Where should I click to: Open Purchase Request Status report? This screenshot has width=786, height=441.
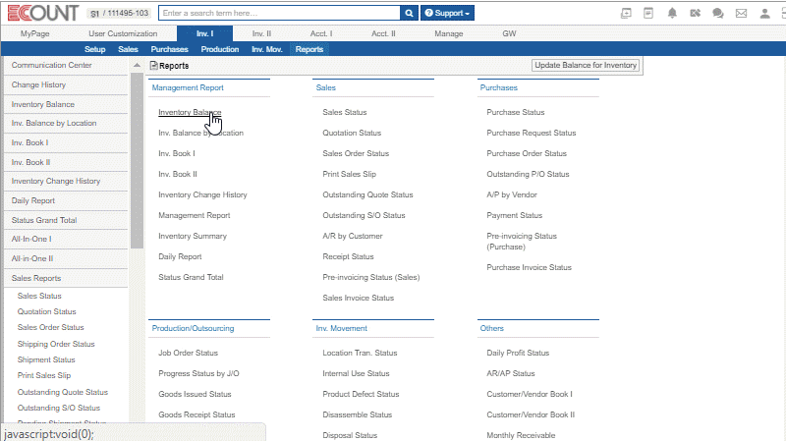coord(532,133)
